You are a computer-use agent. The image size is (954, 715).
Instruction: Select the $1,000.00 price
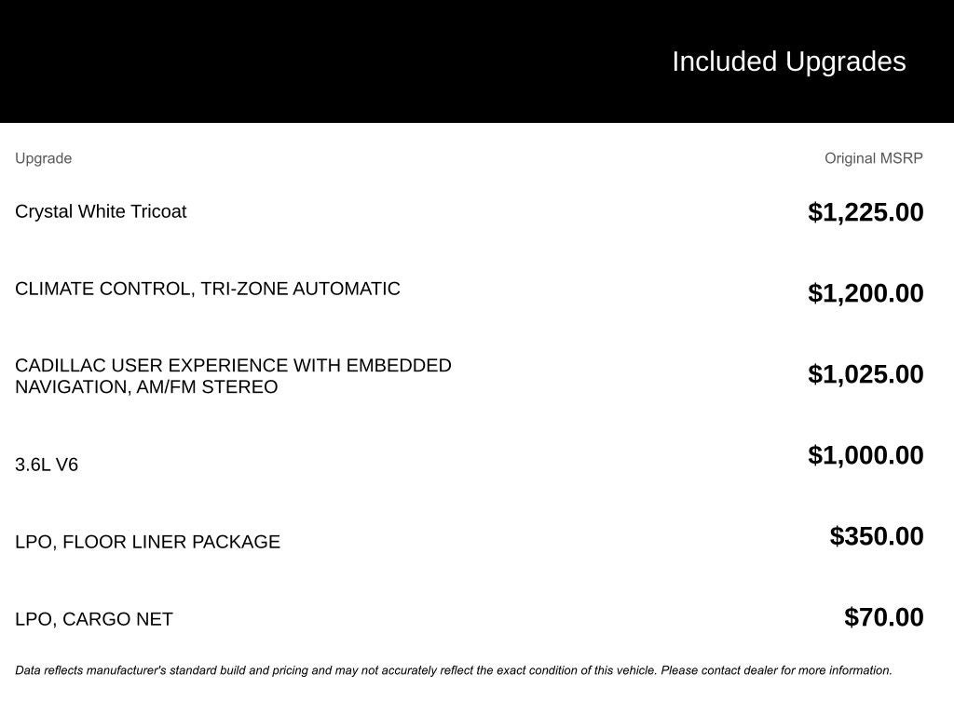(865, 455)
